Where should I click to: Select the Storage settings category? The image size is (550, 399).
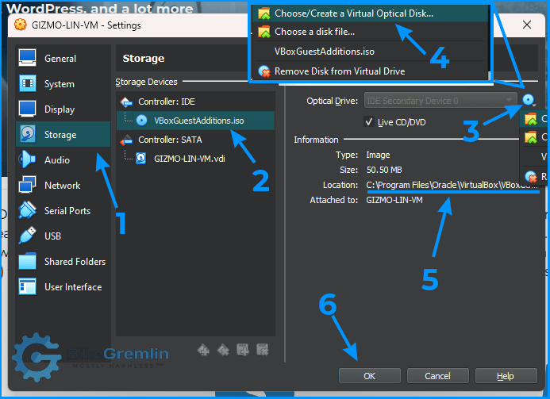(63, 134)
